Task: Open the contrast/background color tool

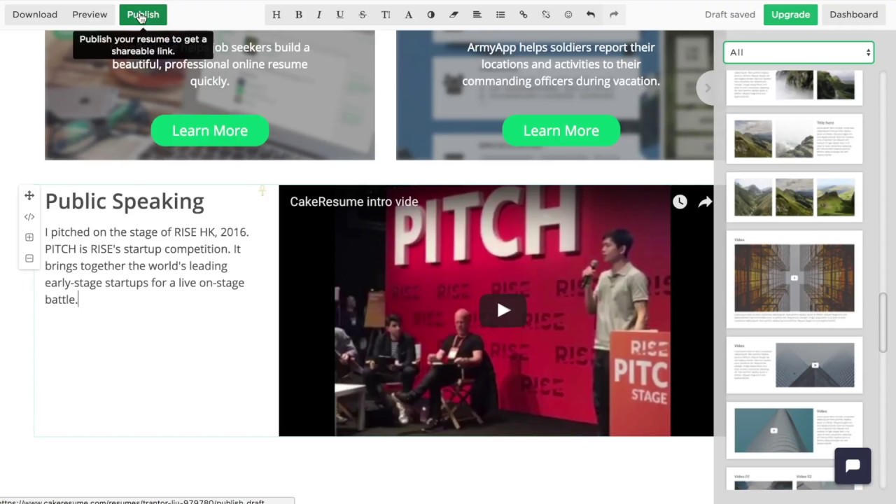Action: [431, 15]
